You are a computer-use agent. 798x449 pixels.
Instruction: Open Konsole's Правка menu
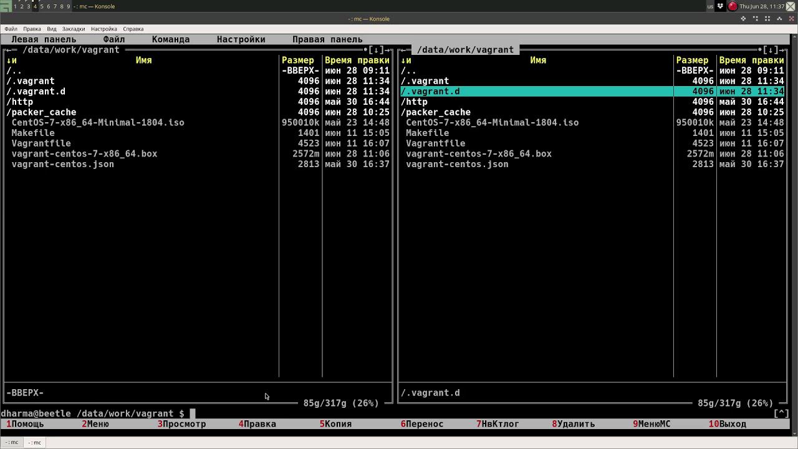click(x=32, y=29)
